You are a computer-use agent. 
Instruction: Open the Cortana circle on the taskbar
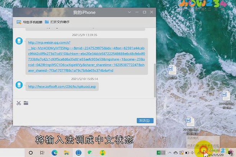pyautogui.click(x=31, y=153)
